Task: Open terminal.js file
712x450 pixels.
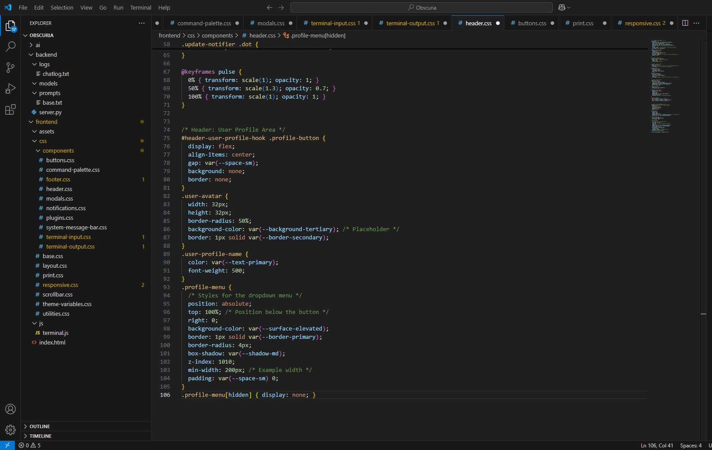Action: 86,333
